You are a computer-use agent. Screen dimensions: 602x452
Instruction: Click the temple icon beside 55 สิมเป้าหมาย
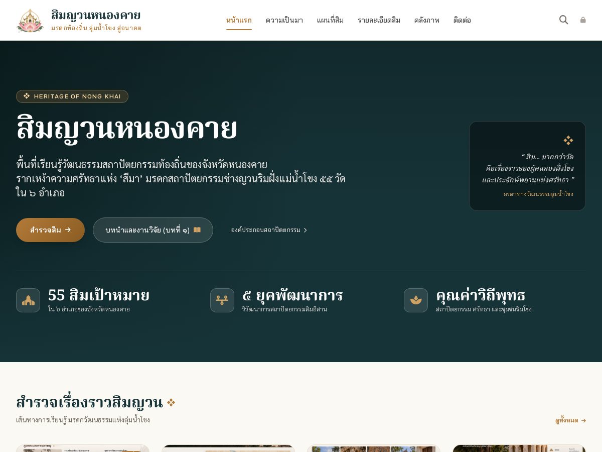[x=28, y=300]
